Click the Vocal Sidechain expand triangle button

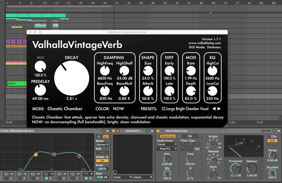[162, 131]
